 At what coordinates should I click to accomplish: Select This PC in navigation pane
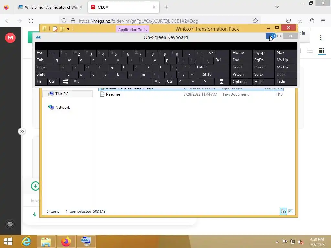[x=68, y=94]
